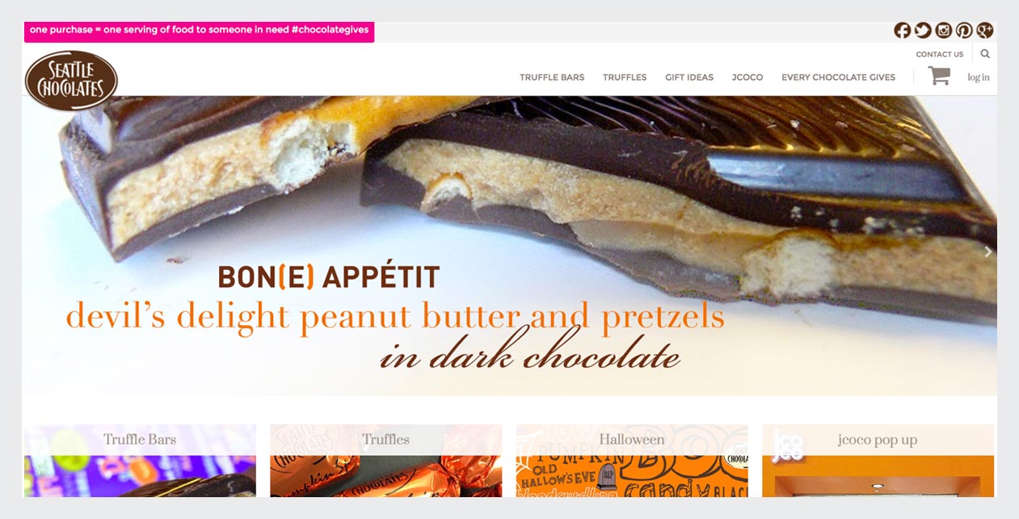The height and width of the screenshot is (519, 1019).
Task: Open the Google Plus social icon
Action: point(984,31)
